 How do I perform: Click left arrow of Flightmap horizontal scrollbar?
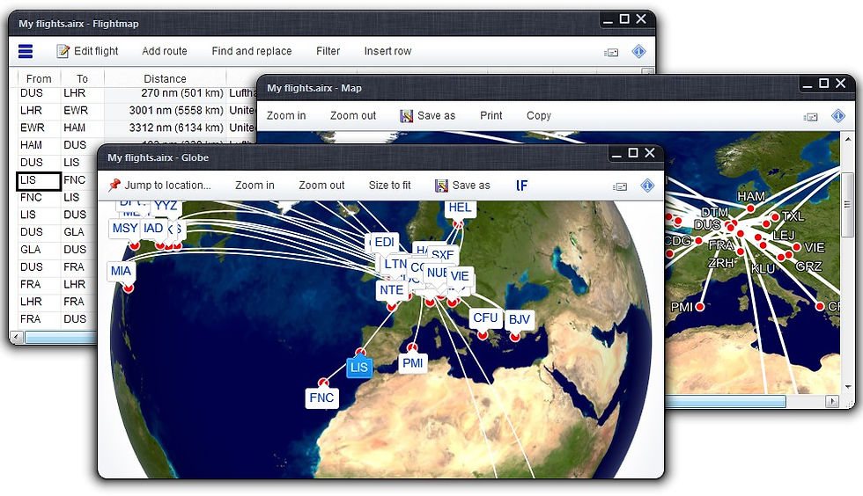pyautogui.click(x=17, y=337)
